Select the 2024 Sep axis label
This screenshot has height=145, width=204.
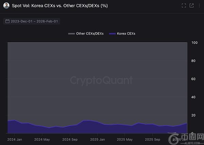70,139
